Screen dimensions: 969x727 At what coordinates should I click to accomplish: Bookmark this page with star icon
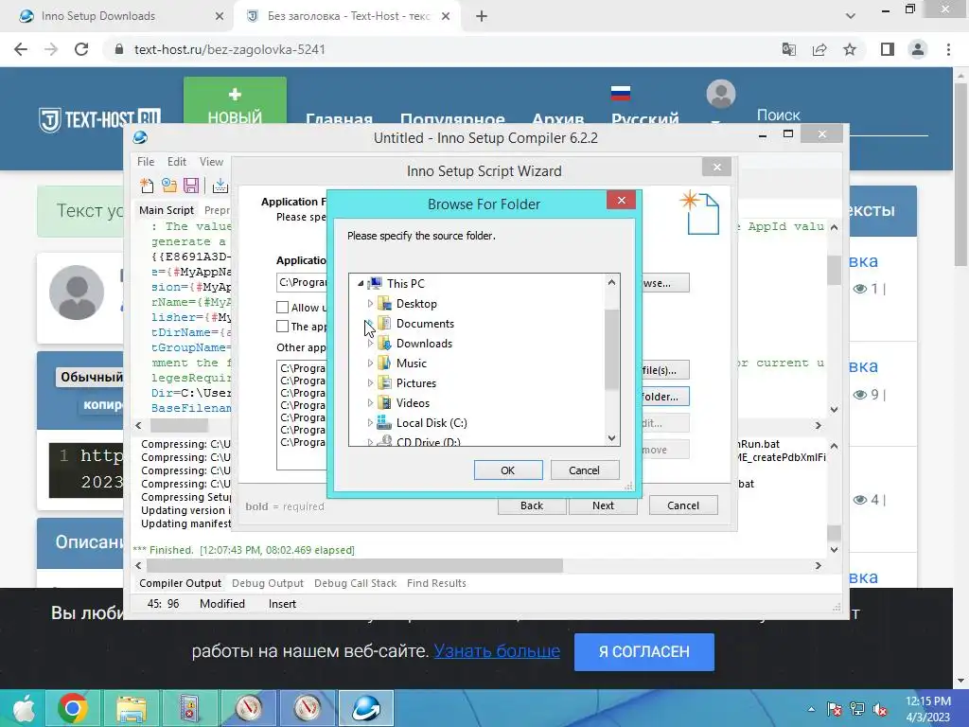[850, 49]
